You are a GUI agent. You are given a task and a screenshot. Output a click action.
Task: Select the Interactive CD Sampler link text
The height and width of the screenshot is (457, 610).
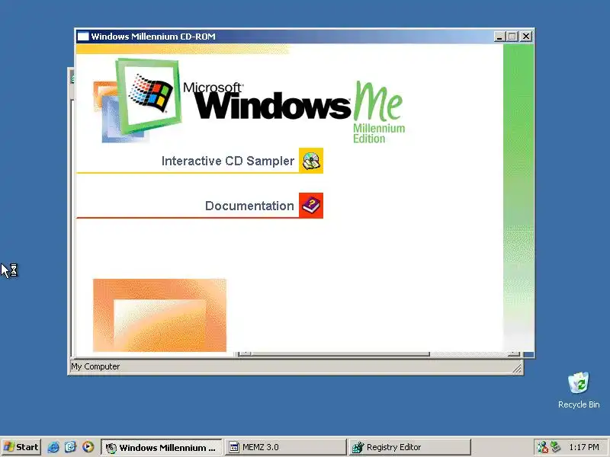point(227,161)
